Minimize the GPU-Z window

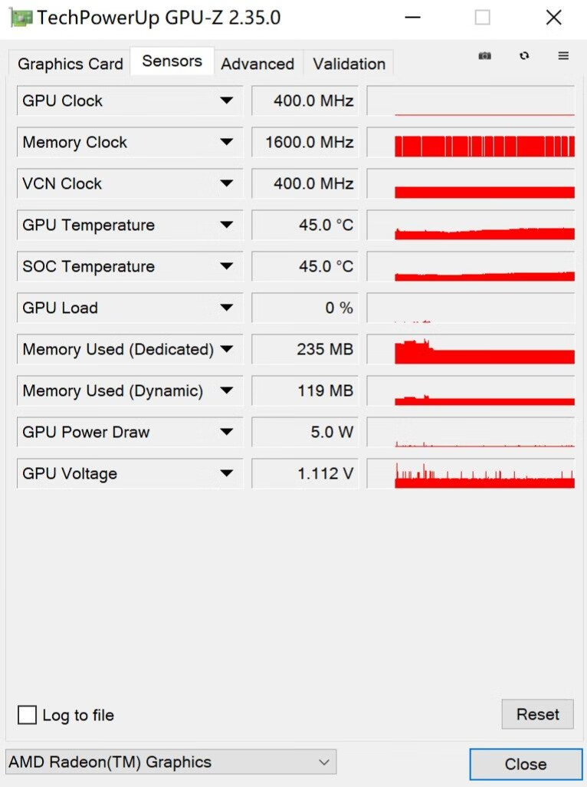[412, 18]
